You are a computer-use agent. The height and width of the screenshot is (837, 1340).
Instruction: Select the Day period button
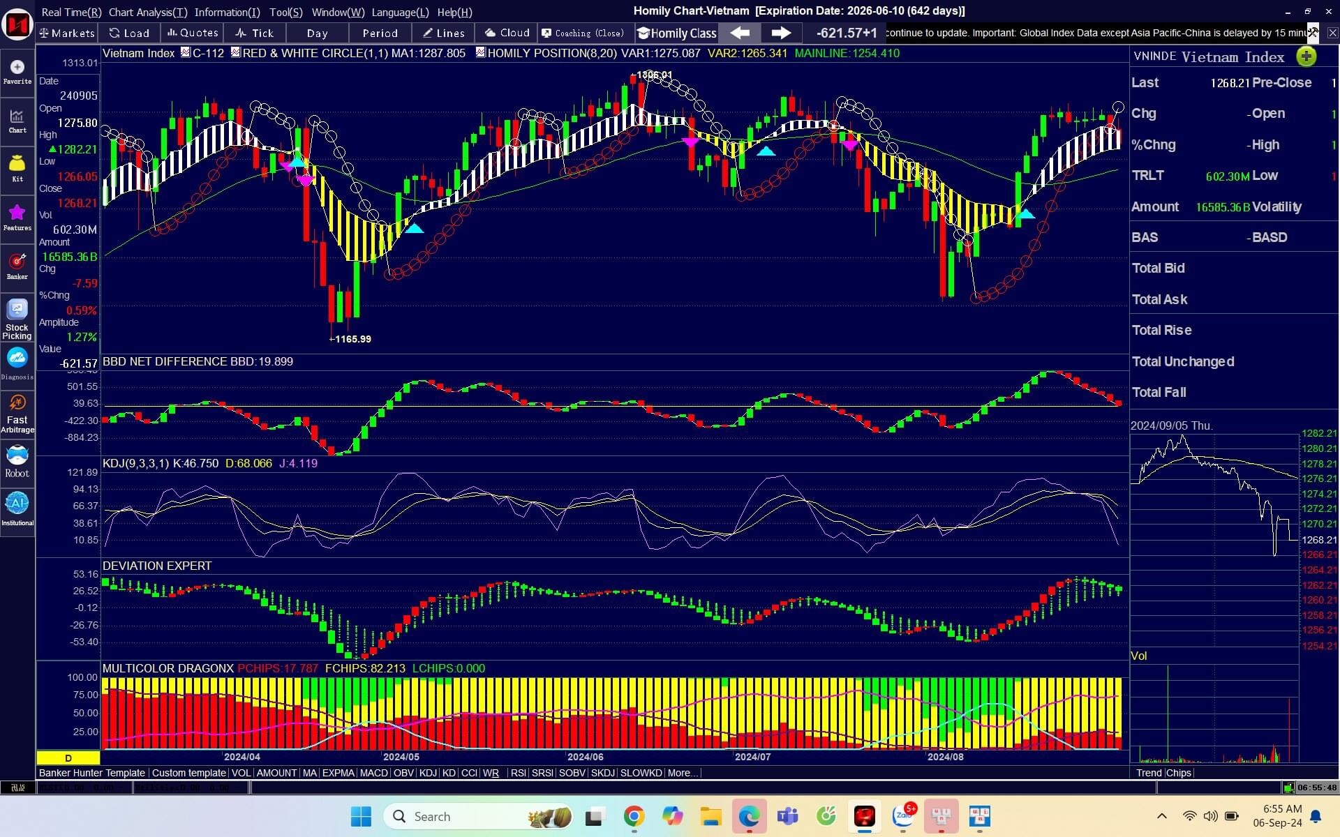pos(317,33)
